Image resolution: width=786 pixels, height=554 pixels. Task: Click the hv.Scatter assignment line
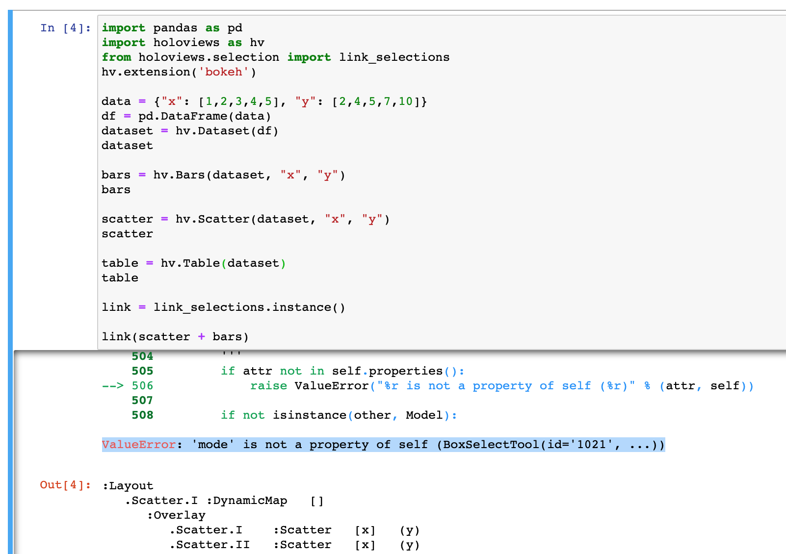click(246, 219)
